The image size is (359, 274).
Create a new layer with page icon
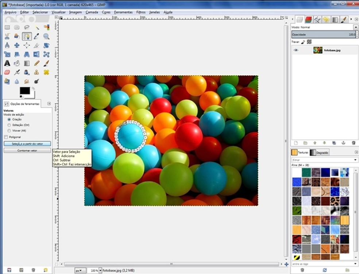296,143
